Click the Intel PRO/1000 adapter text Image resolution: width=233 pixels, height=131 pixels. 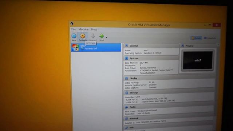151,122
